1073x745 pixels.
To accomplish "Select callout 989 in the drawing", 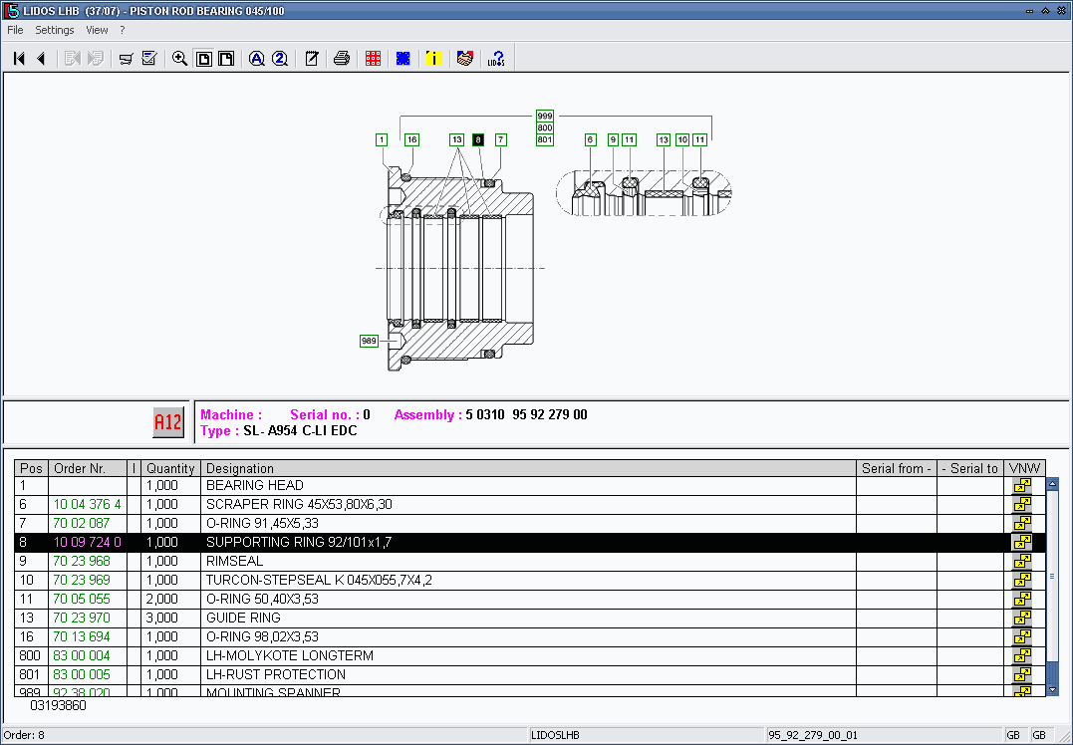I will [x=369, y=341].
